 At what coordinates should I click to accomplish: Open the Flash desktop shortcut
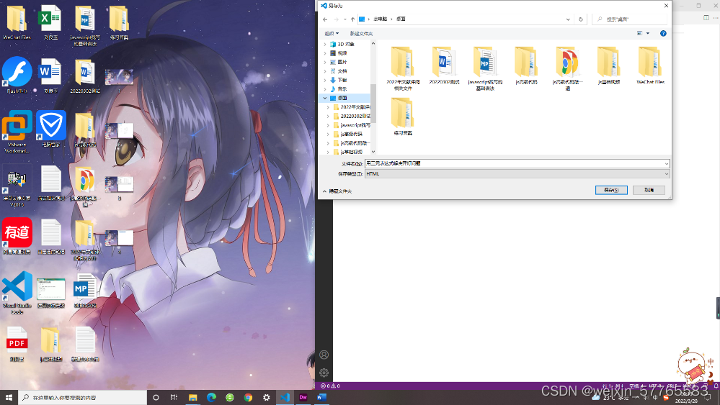17,75
